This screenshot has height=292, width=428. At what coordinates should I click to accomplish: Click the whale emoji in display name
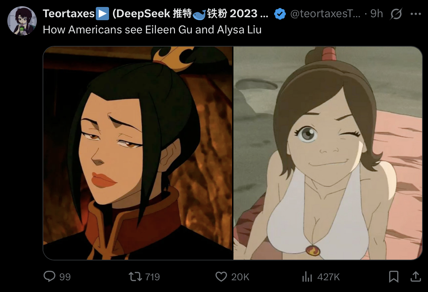[199, 14]
